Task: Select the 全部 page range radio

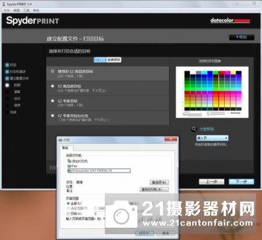Action: 68,203
